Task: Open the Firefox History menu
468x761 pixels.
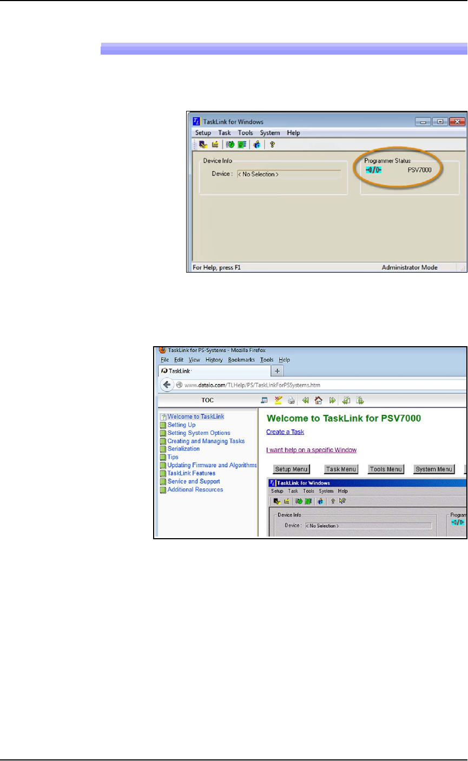Action: coord(214,360)
